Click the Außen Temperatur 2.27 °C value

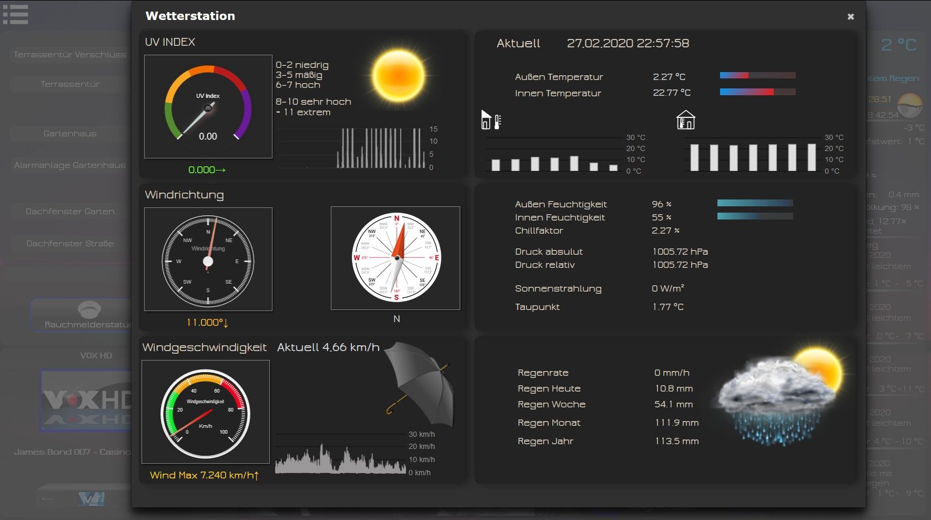(669, 77)
